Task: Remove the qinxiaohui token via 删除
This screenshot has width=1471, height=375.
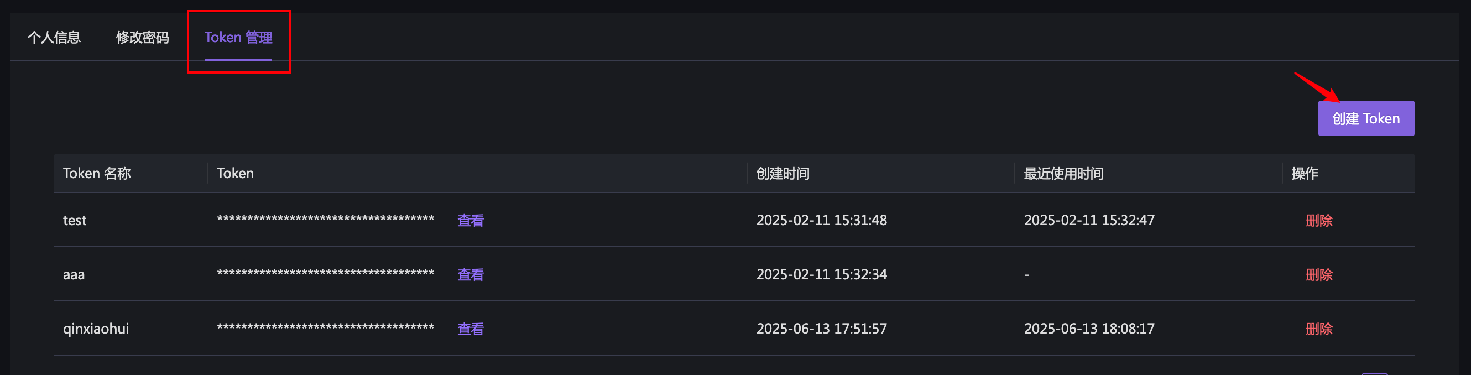Action: [x=1318, y=329]
